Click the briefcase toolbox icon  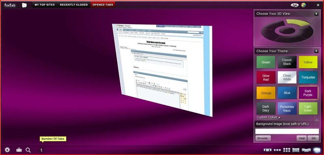click(19, 150)
